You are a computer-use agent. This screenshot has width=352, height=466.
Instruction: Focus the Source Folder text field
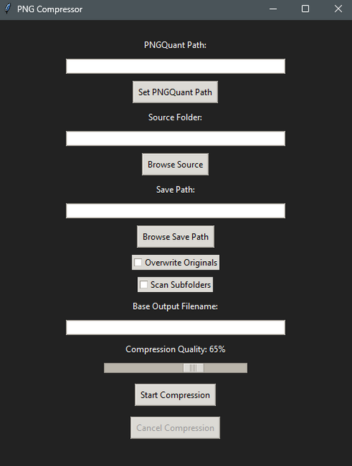(x=175, y=139)
